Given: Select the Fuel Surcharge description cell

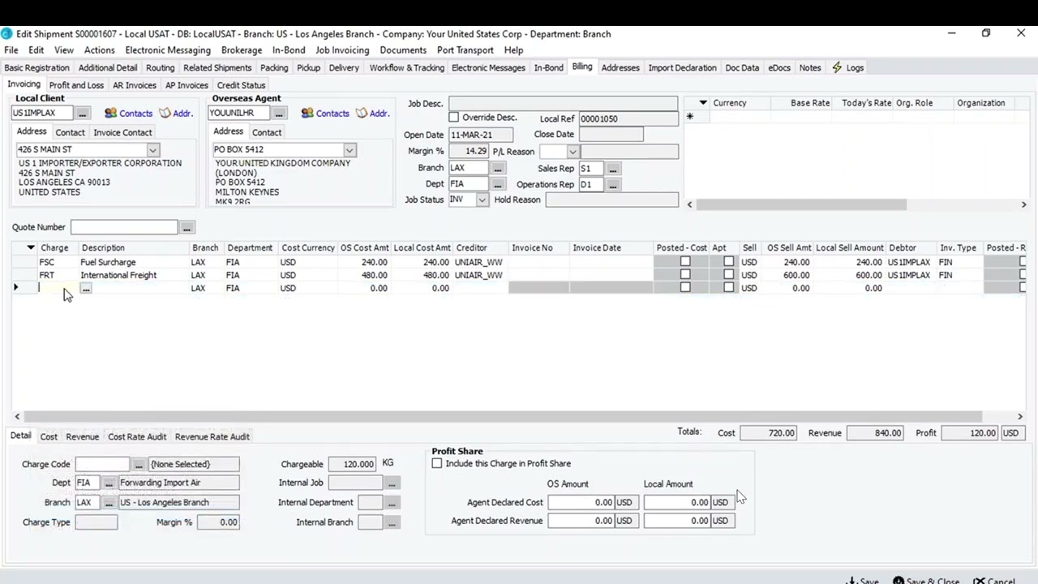Looking at the screenshot, I should point(133,262).
